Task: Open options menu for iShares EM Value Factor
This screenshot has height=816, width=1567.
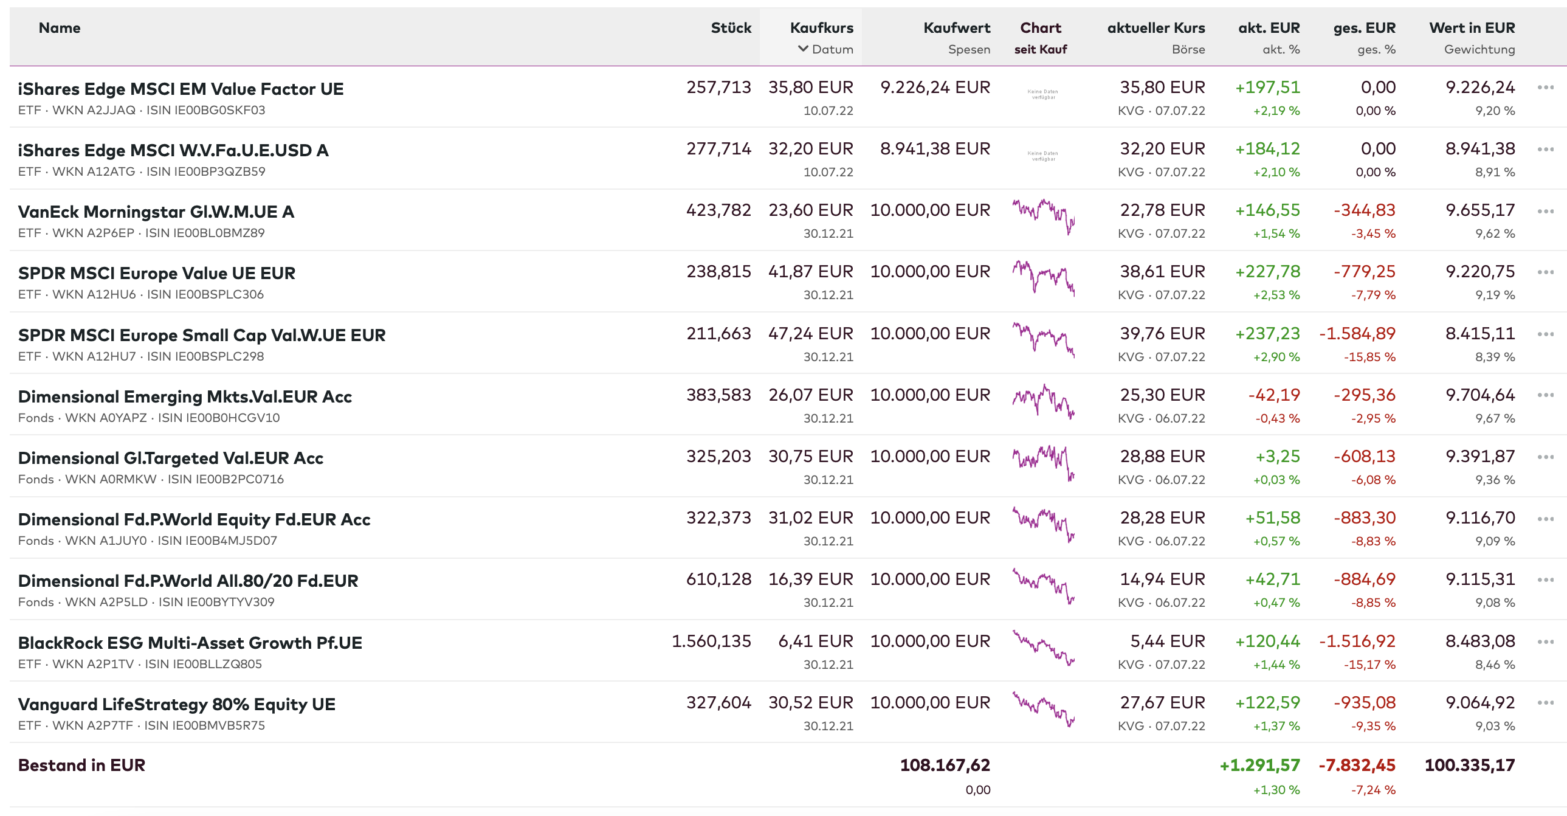Action: 1545,88
